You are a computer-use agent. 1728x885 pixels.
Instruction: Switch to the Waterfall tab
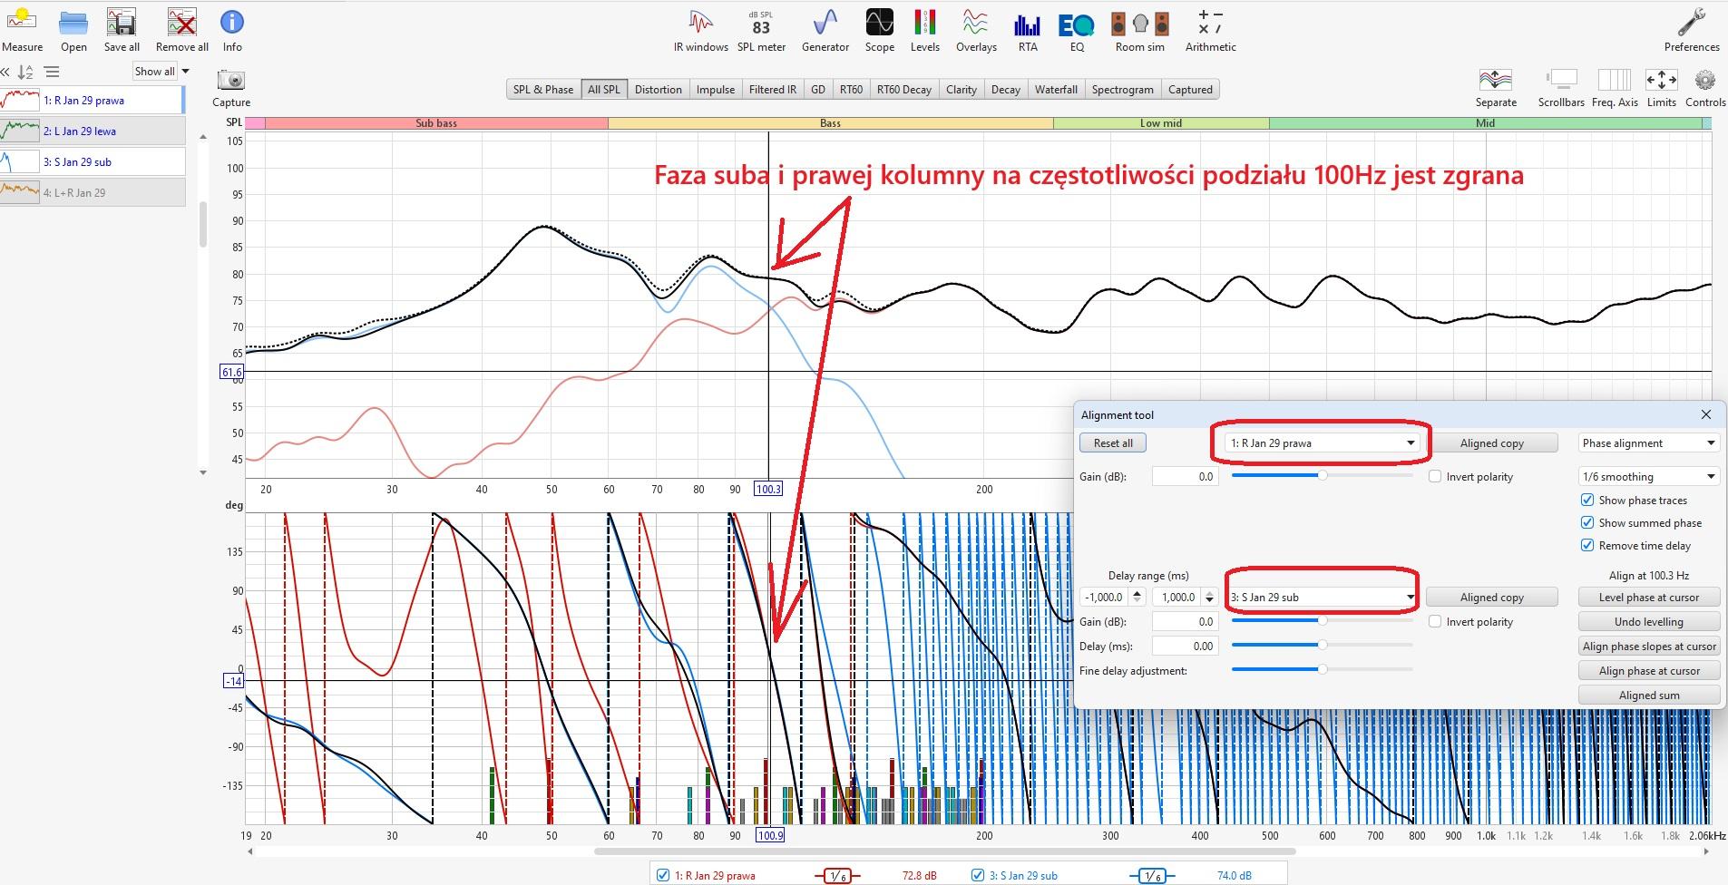(x=1056, y=90)
